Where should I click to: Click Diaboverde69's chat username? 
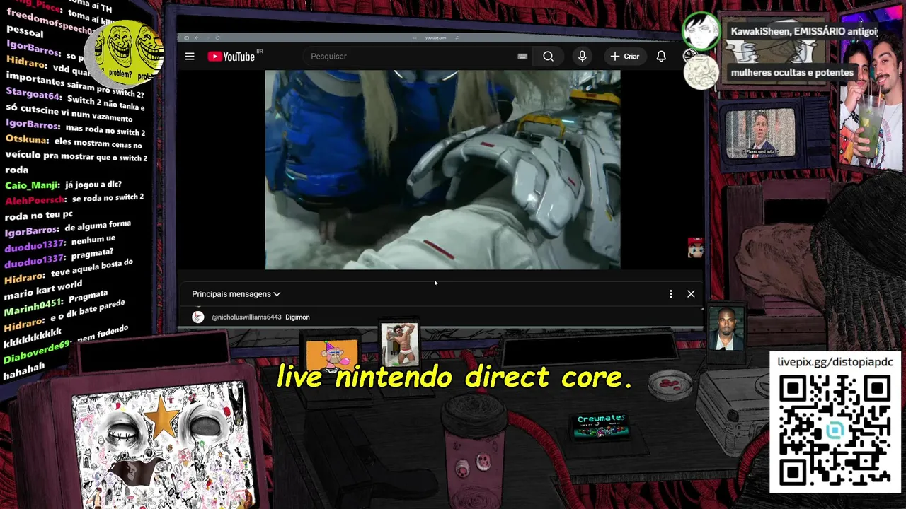point(38,351)
